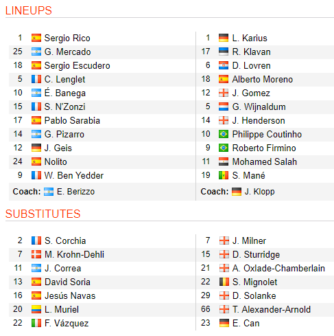
Task: Click the Senegal flag beside S. Mané
Action: click(224, 175)
